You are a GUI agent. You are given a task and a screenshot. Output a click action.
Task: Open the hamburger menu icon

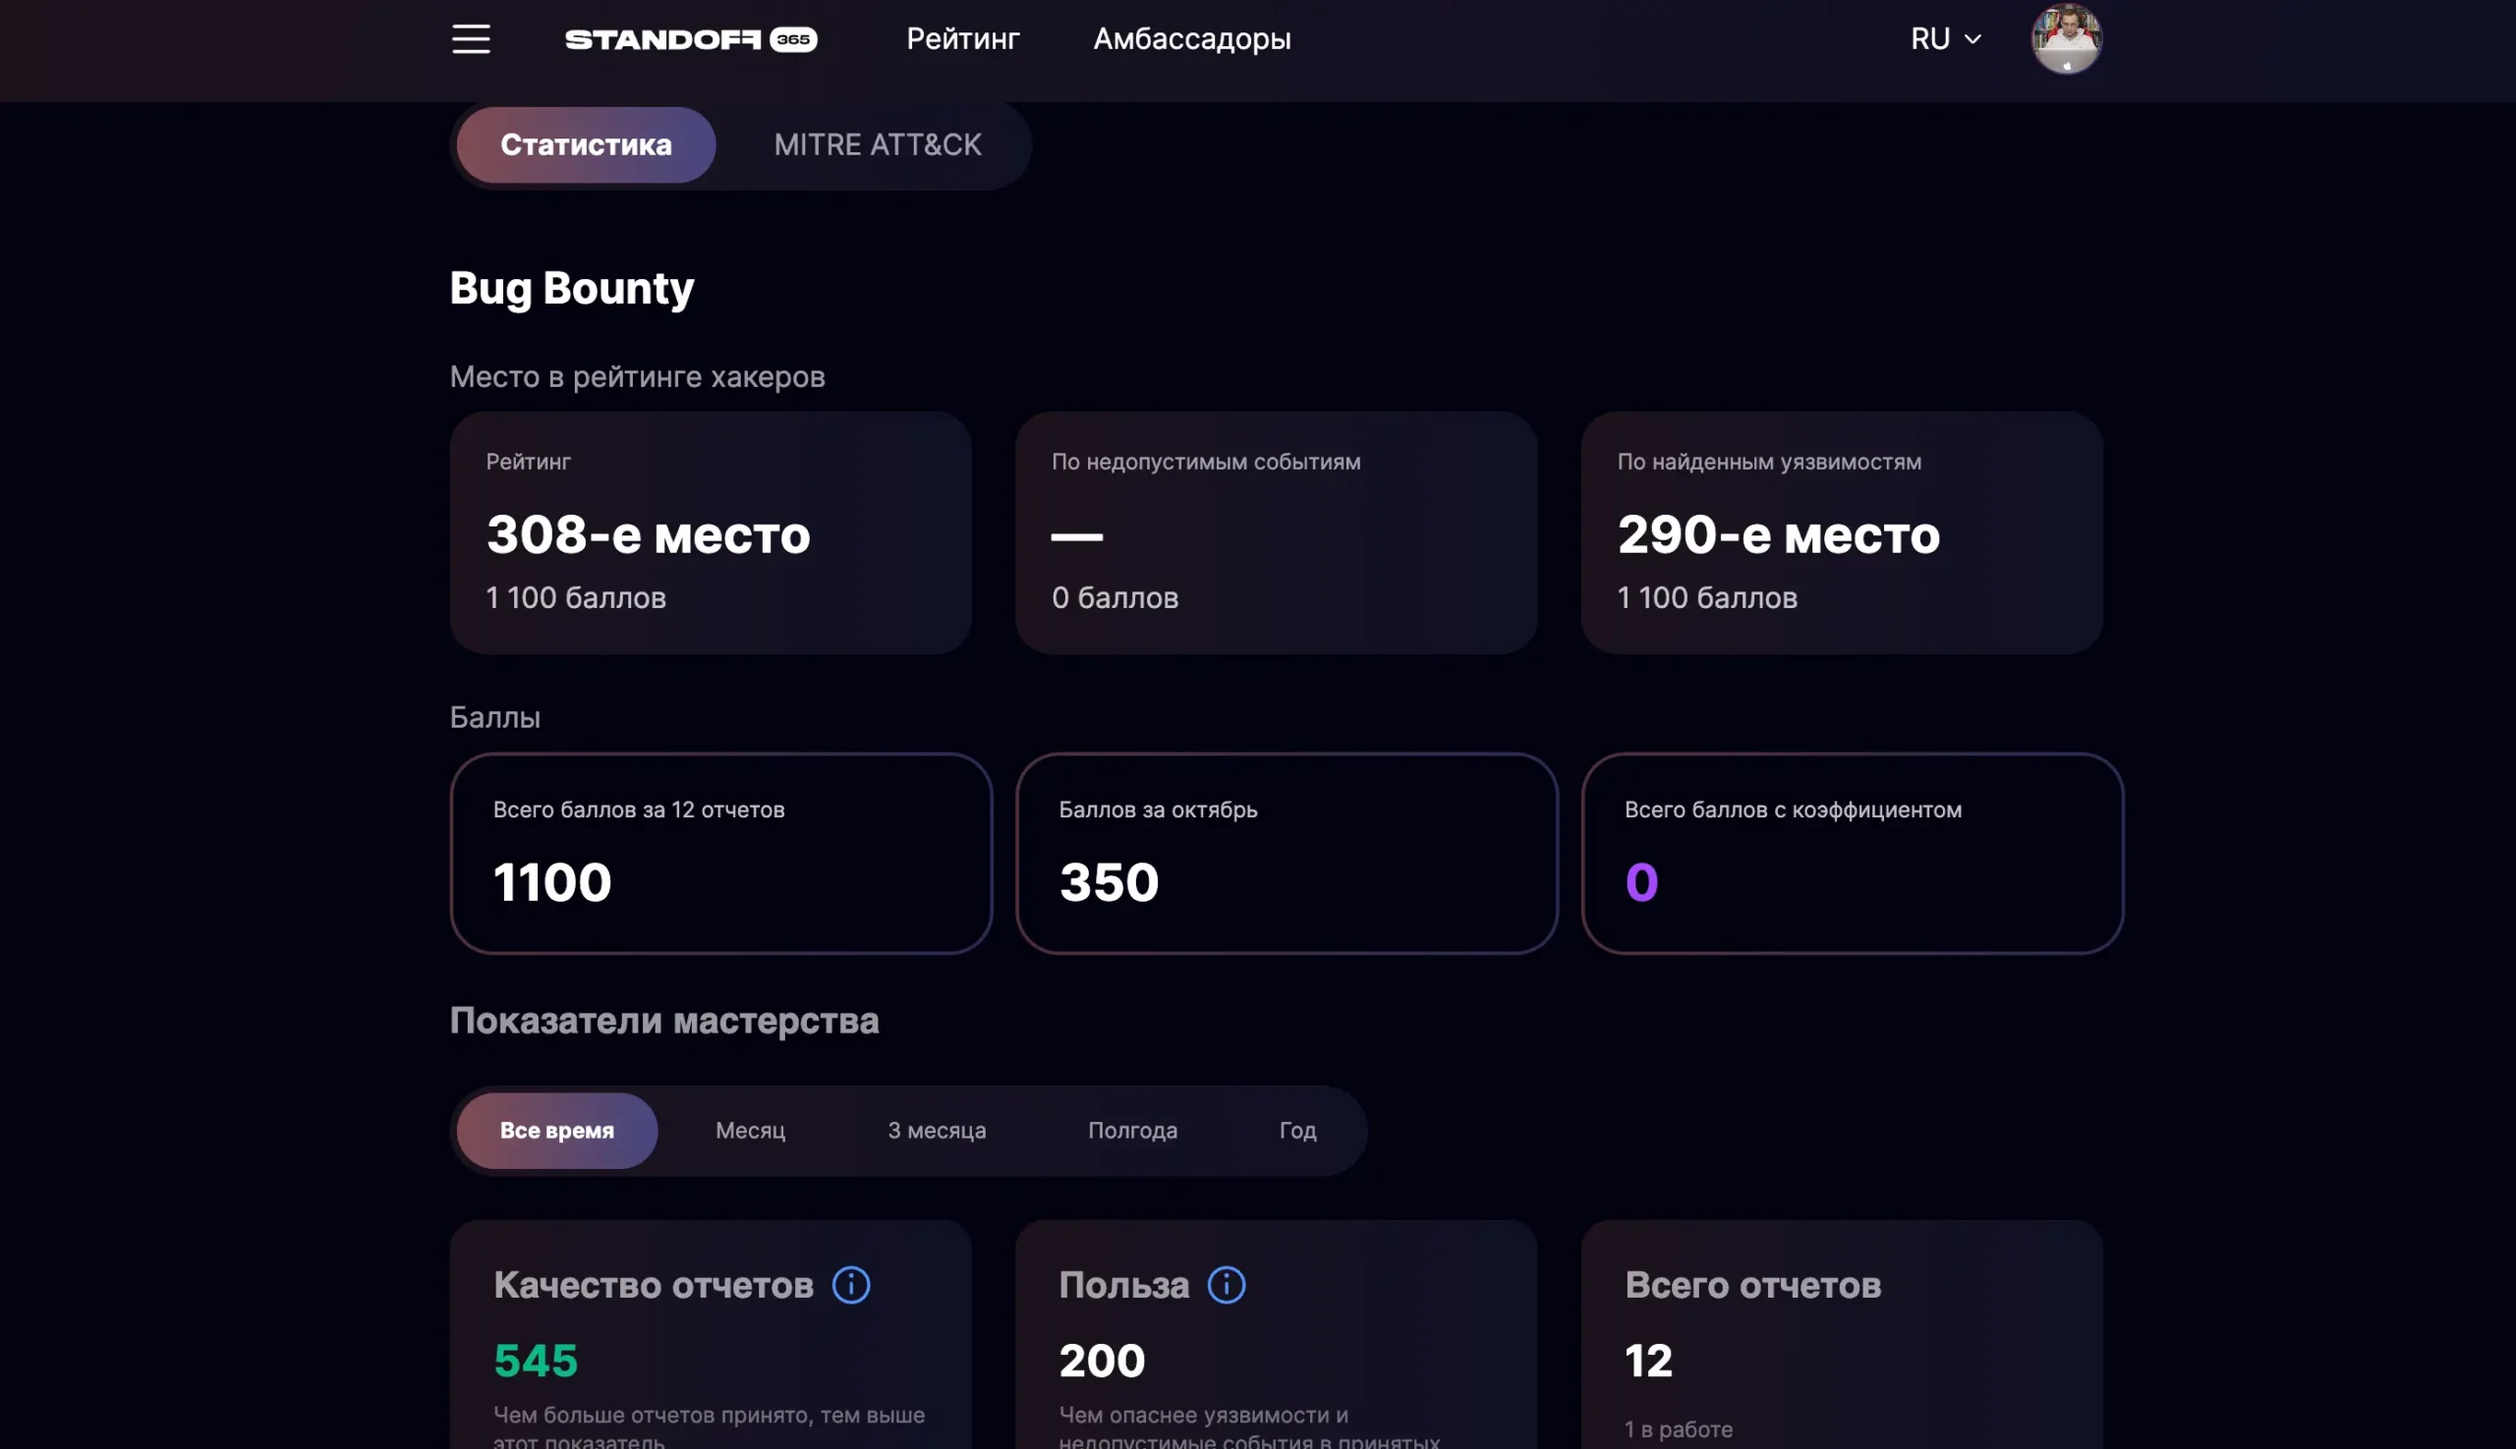click(471, 39)
